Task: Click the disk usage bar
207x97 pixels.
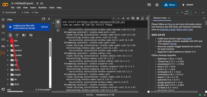Action: click(x=29, y=91)
